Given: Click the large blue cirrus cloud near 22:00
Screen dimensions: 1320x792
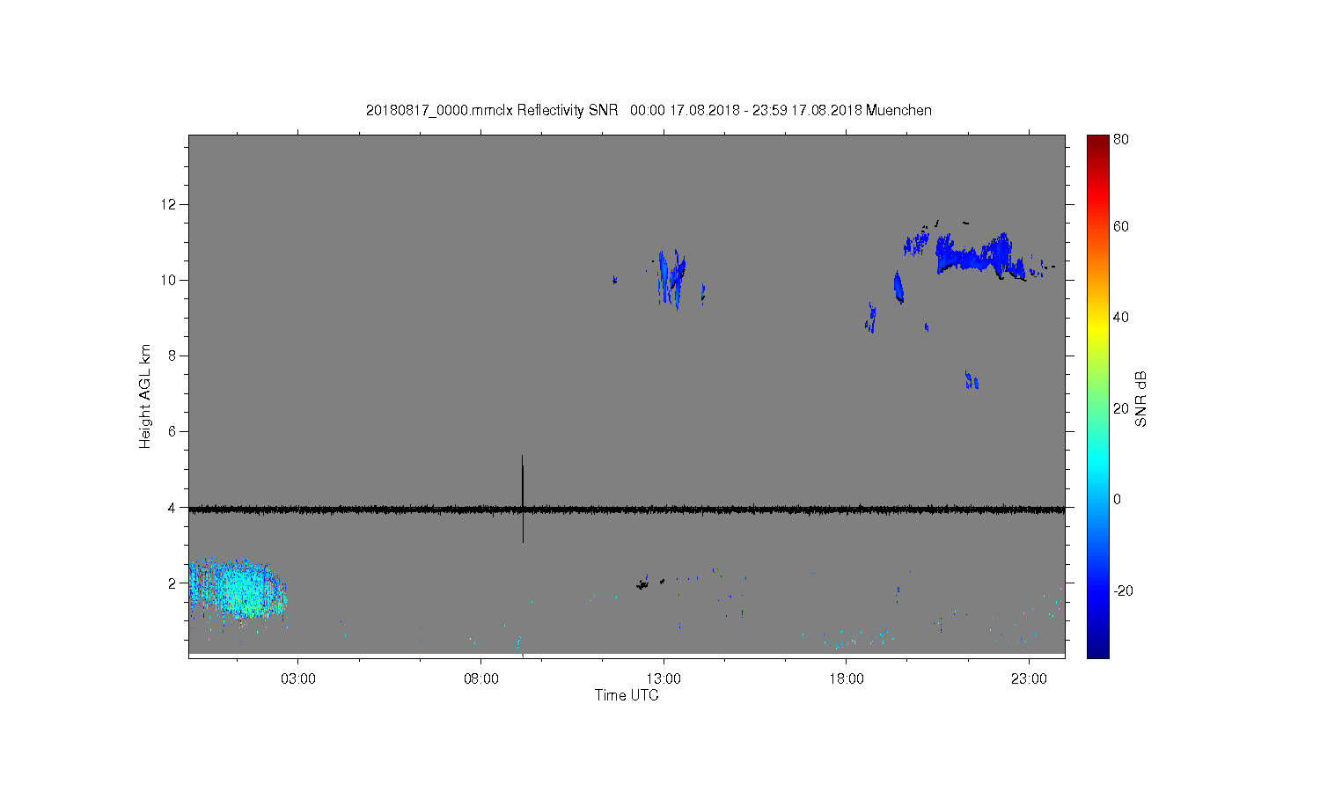Looking at the screenshot, I should 979,254.
